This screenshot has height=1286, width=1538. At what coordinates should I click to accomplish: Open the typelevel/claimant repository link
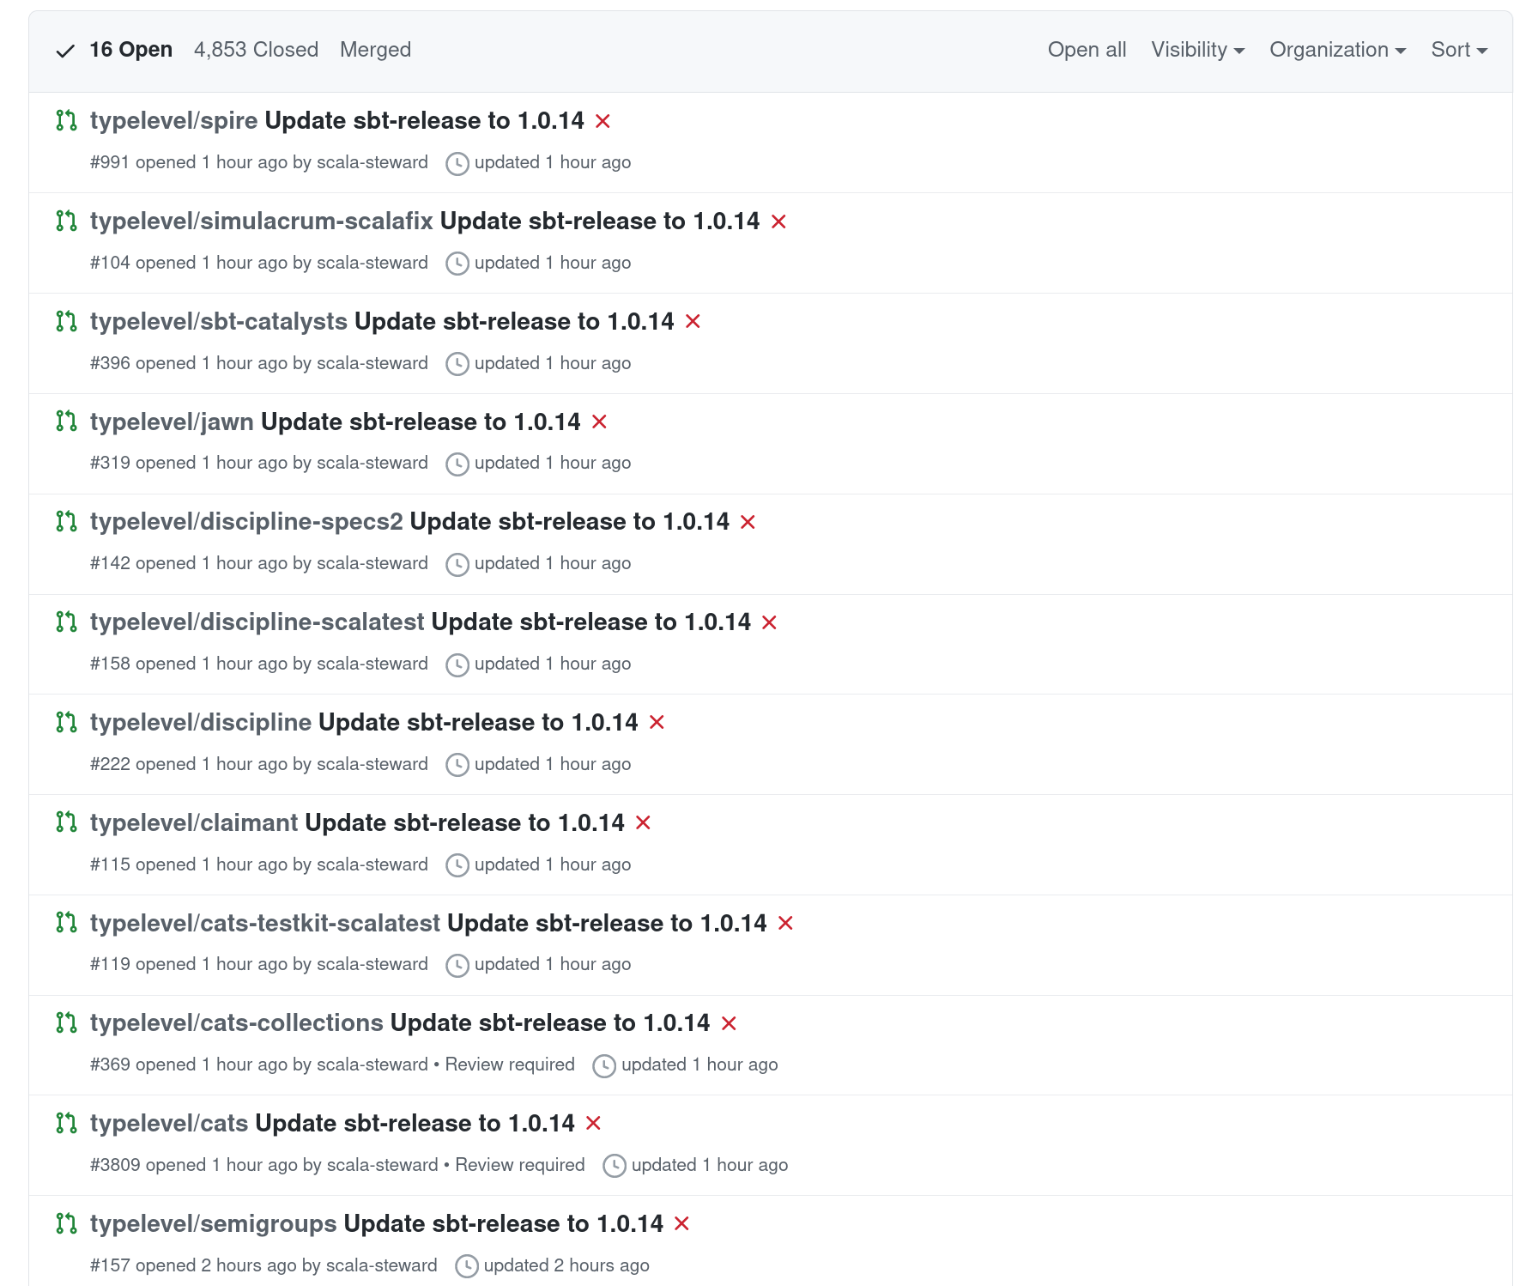(x=194, y=823)
